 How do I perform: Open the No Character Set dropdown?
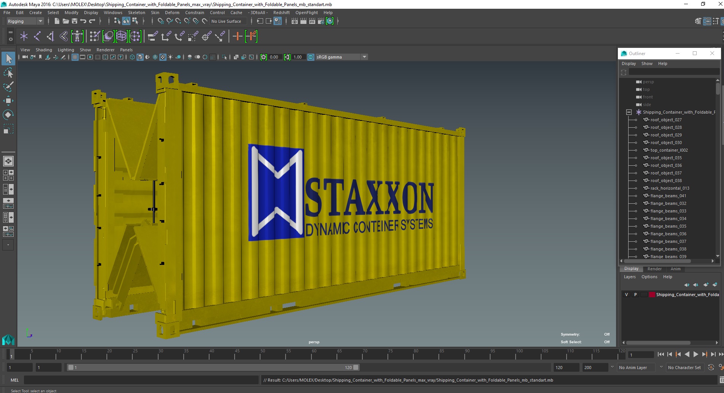tap(684, 368)
